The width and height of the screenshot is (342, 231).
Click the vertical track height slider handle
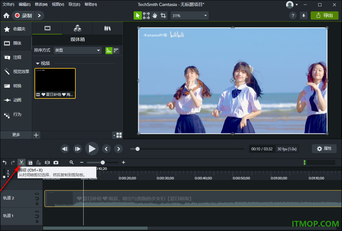coord(4,177)
